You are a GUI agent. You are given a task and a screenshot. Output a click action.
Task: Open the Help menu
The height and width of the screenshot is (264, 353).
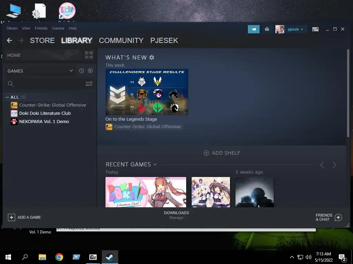73,28
